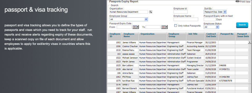
Task: Click contract end date 31/03/2010
Action: [211, 73]
